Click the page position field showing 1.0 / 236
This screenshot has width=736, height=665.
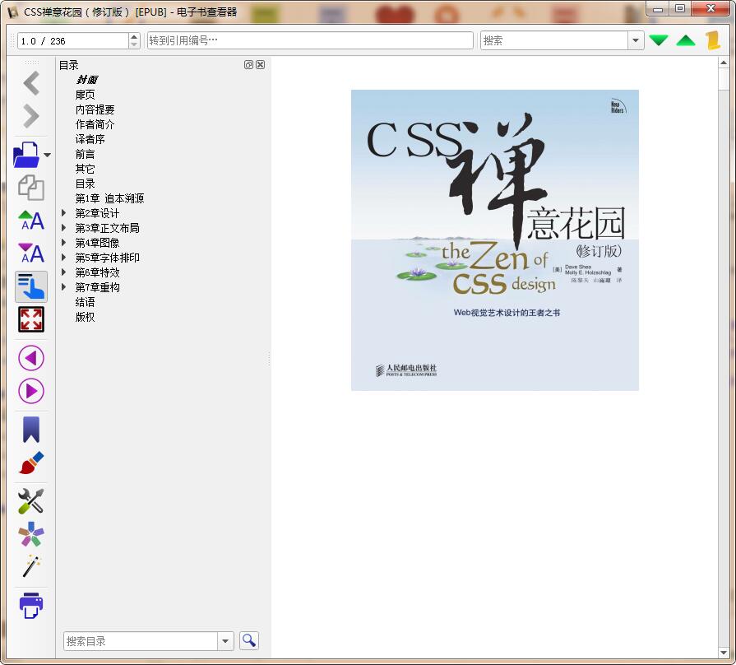[x=73, y=41]
